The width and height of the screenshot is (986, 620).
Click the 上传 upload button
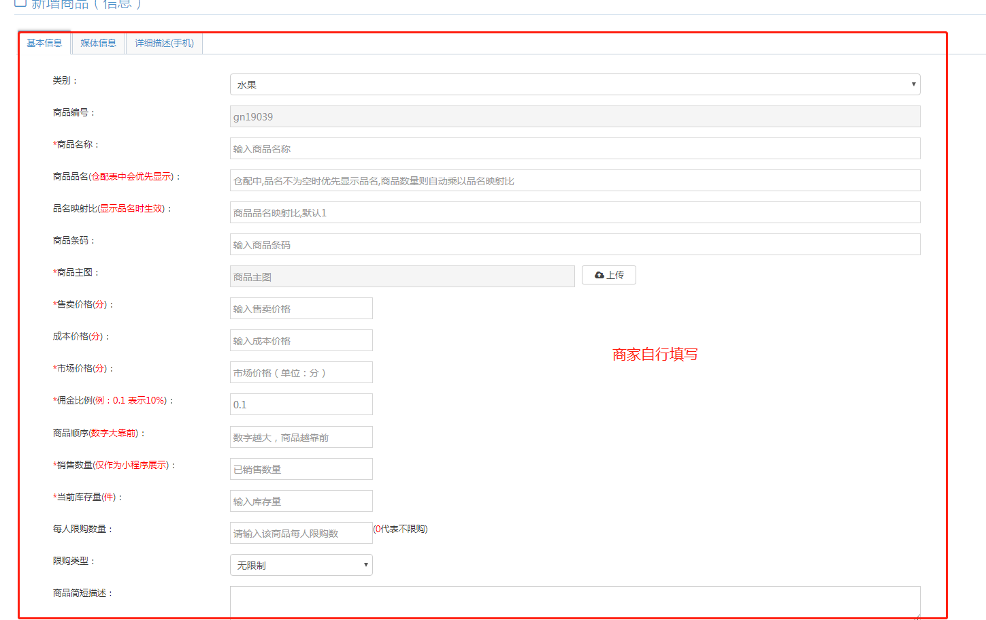(609, 275)
